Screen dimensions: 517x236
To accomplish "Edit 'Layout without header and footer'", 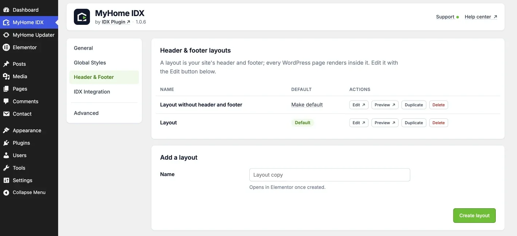I will (x=359, y=105).
